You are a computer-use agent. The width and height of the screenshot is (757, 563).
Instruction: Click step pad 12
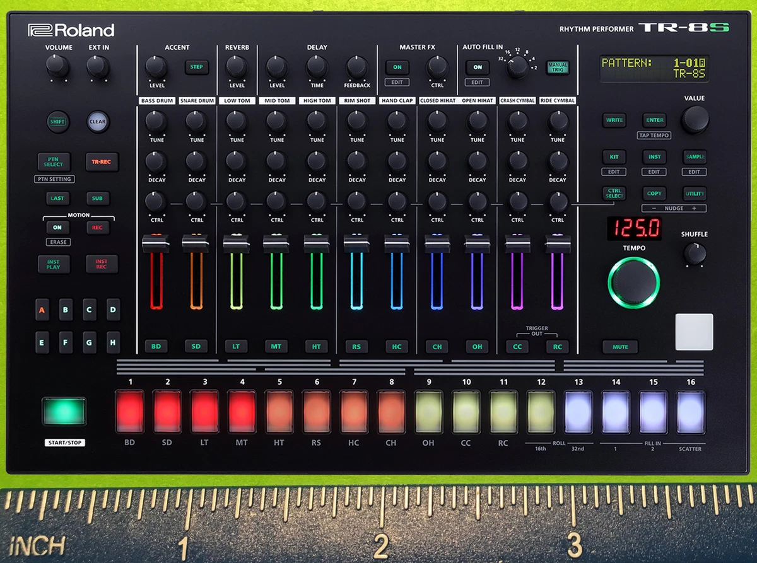tap(541, 411)
